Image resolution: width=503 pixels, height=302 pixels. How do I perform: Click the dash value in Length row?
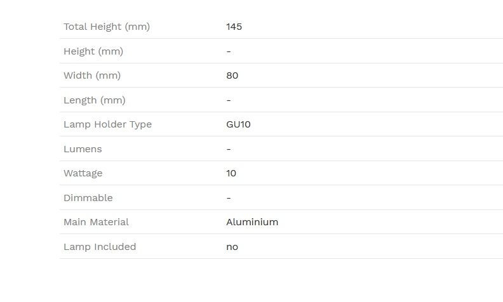pyautogui.click(x=229, y=100)
